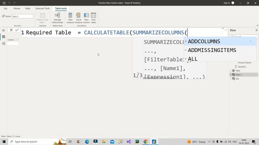Click the Redo arrow in title bar

coord(15,3)
